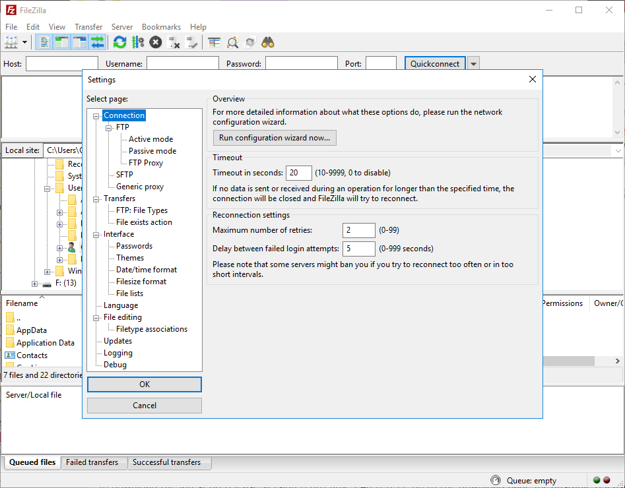Click the Password input field
625x488 pixels.
pos(302,64)
